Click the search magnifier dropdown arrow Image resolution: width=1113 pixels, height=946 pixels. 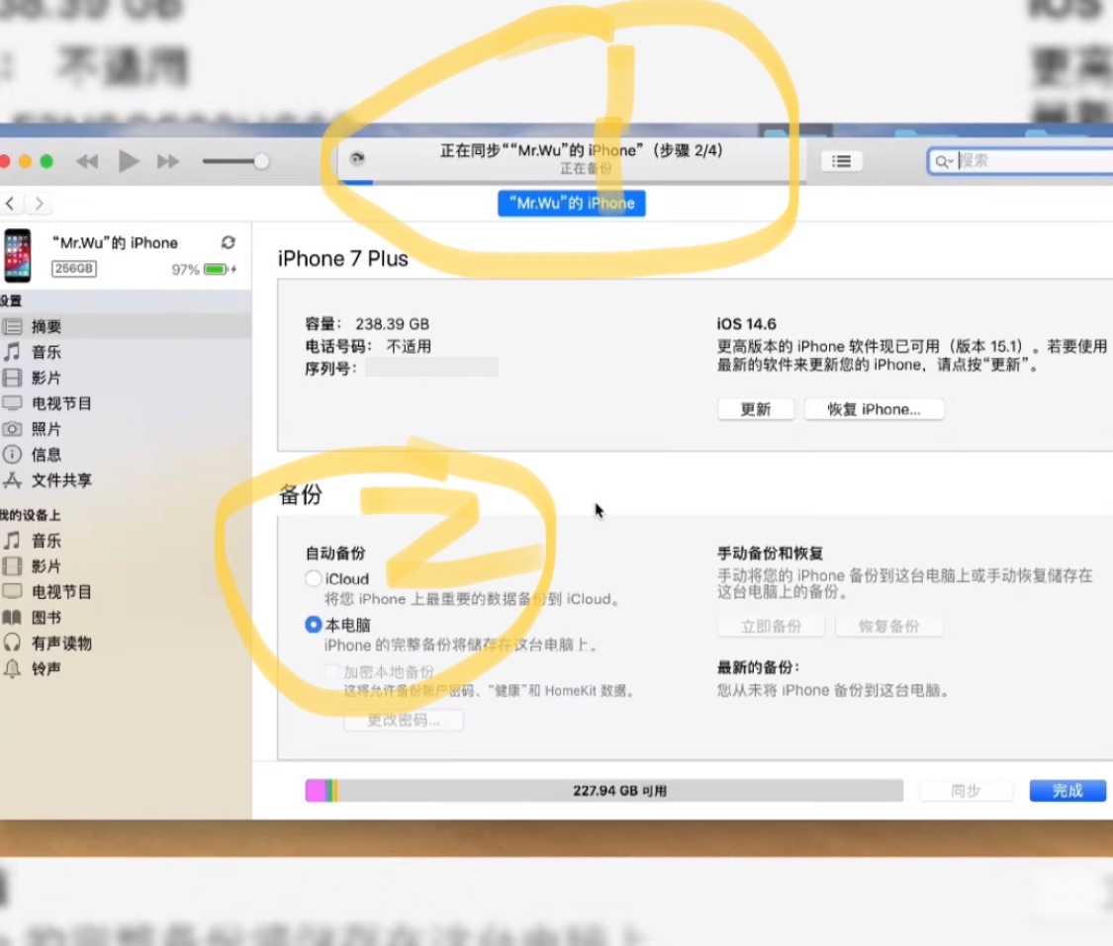(x=945, y=161)
